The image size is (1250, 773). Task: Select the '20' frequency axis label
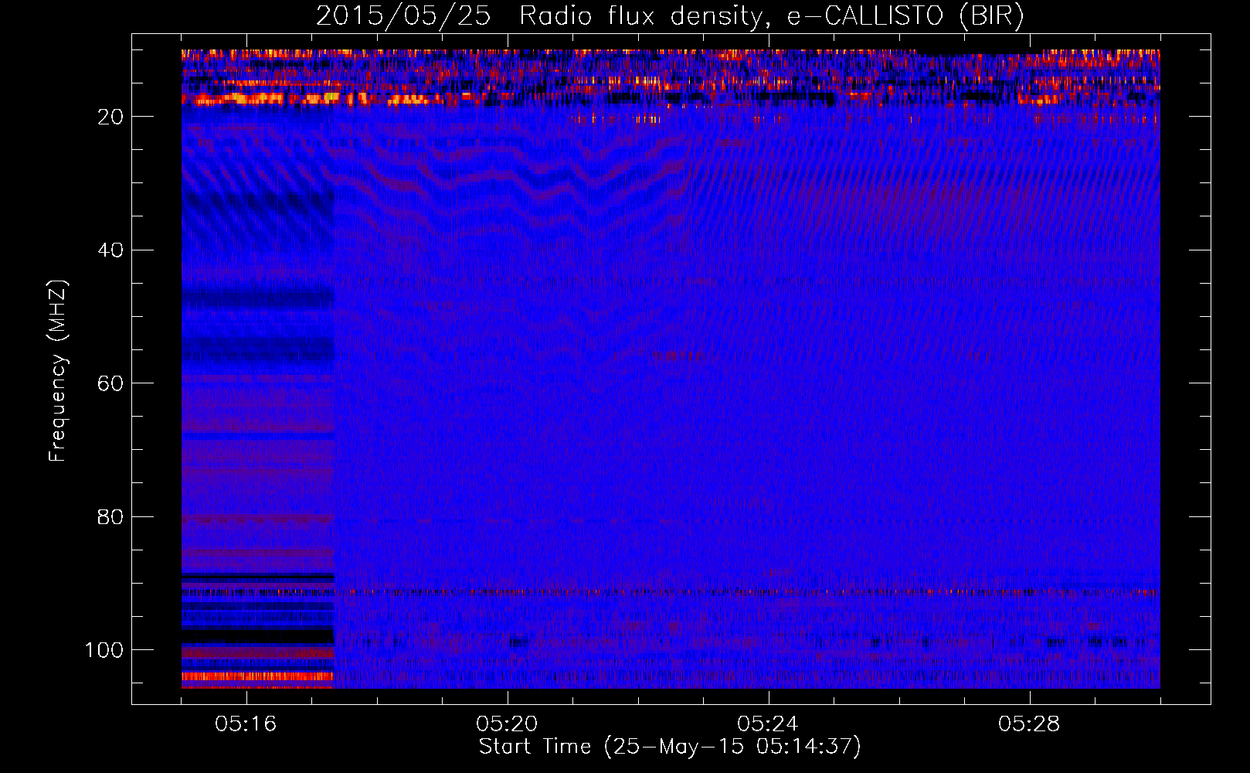[x=111, y=117]
